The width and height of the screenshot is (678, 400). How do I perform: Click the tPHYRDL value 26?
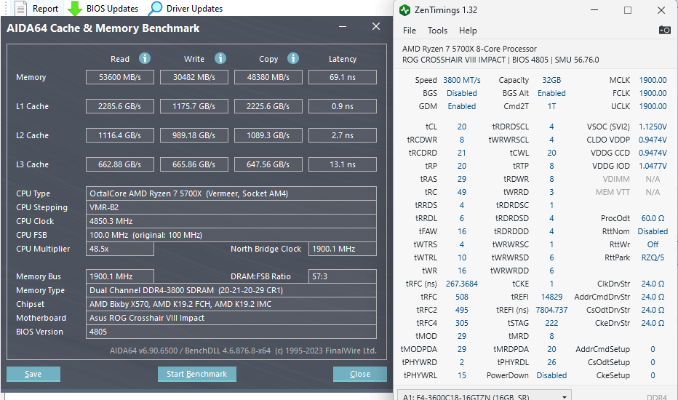point(551,362)
